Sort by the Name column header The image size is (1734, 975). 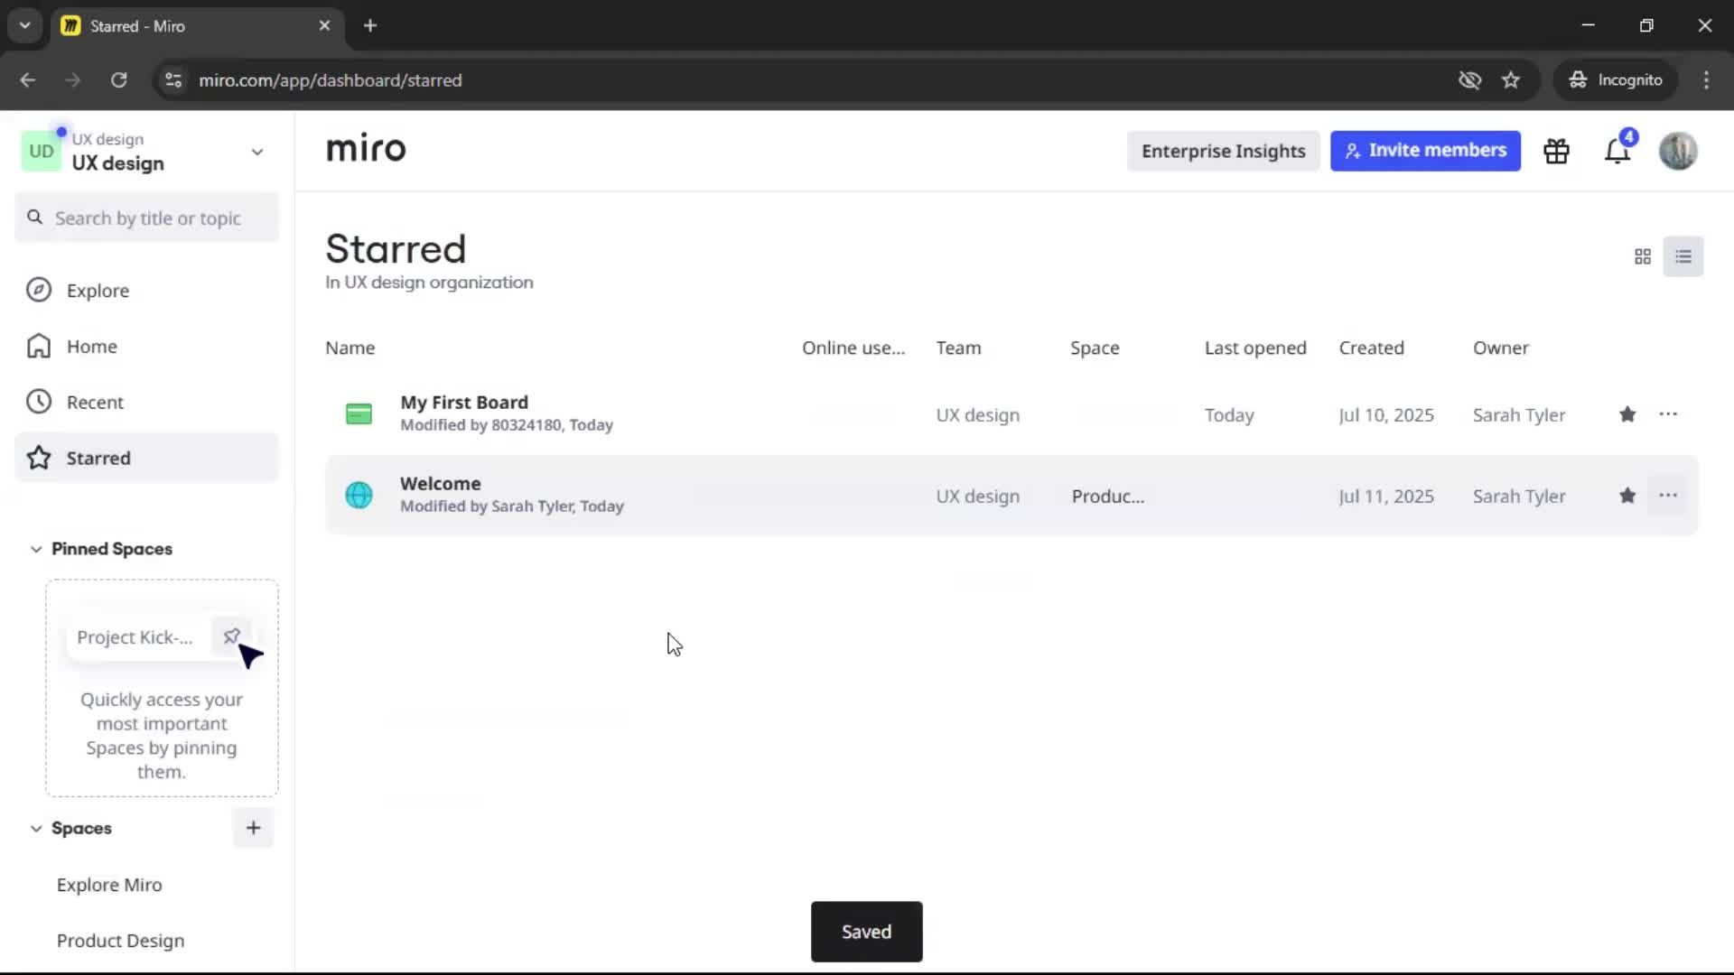pos(350,348)
